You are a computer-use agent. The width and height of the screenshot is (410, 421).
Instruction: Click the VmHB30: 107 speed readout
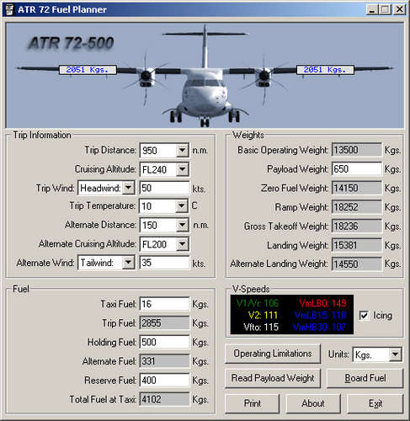click(319, 327)
